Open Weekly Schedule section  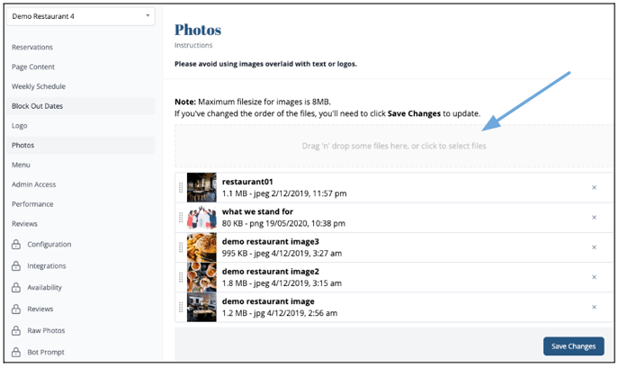coord(39,86)
